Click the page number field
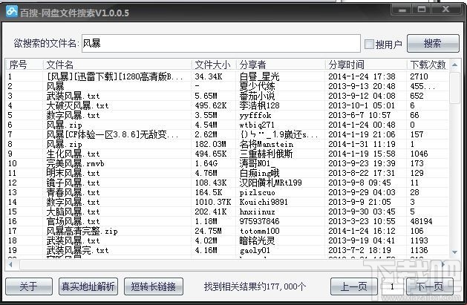Image resolution: width=467 pixels, height=305 pixels. point(392,286)
